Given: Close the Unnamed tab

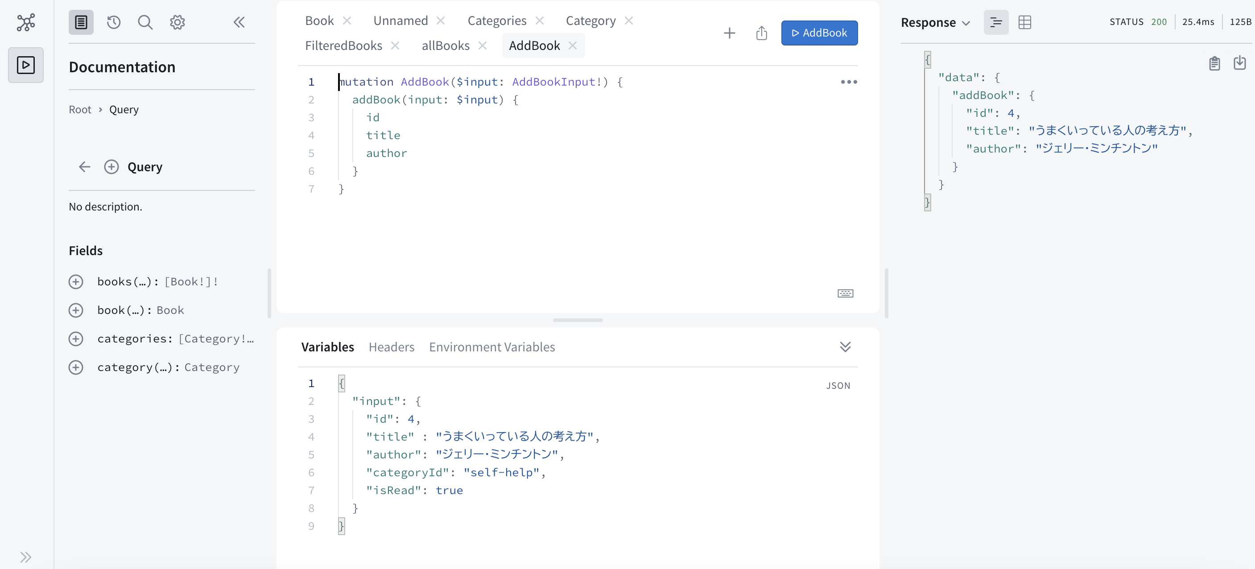Looking at the screenshot, I should (x=441, y=21).
